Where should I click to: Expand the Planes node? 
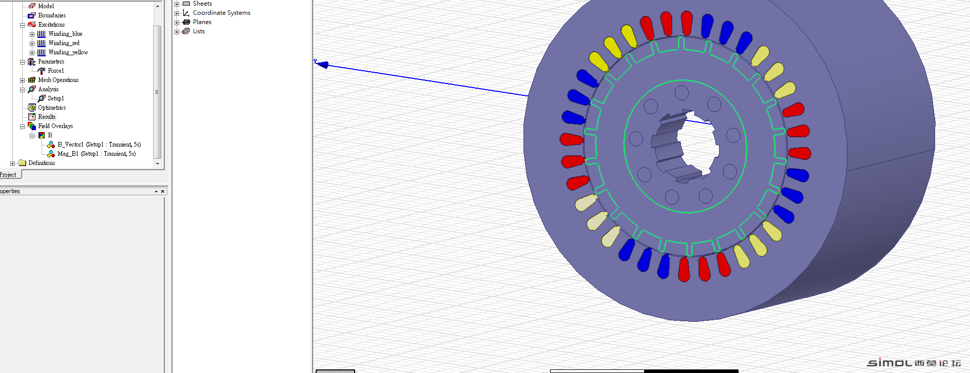coord(177,23)
